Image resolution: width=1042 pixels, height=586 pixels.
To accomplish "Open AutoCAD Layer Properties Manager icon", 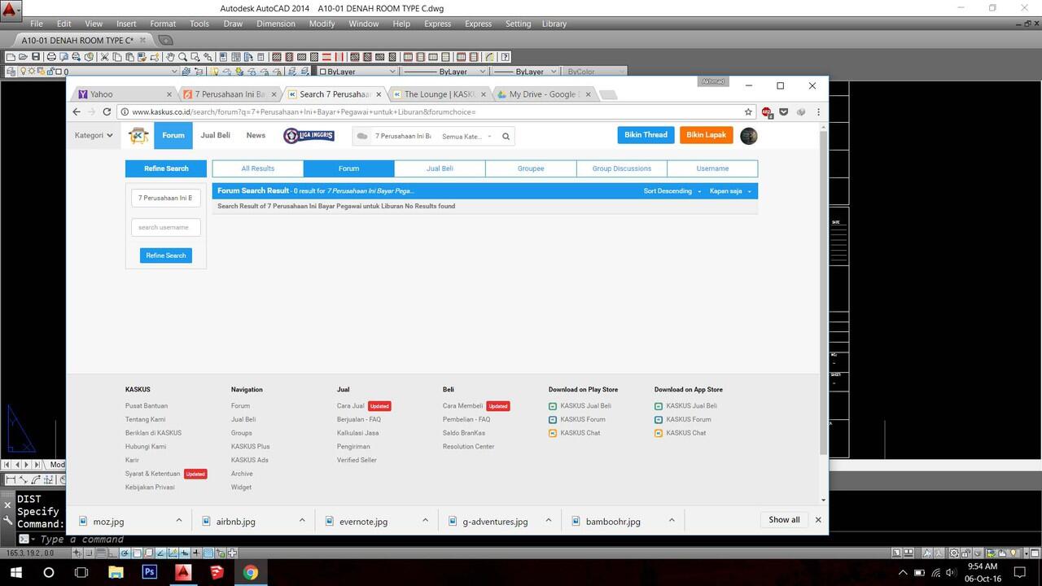I will tap(10, 72).
